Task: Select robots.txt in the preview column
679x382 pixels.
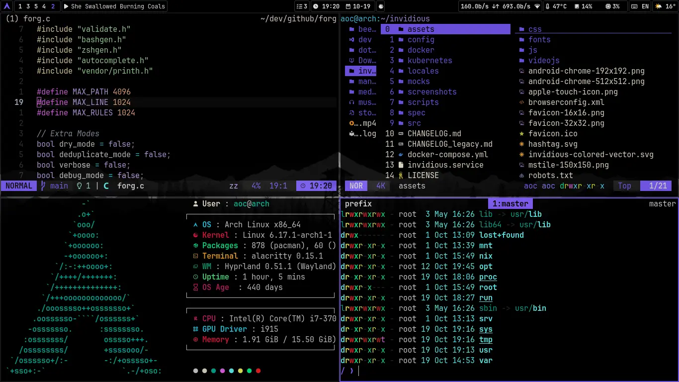Action: [x=551, y=176]
